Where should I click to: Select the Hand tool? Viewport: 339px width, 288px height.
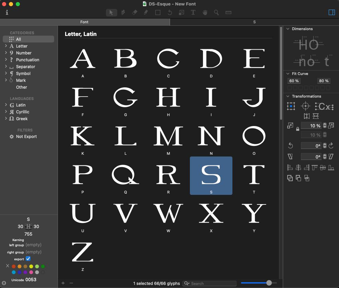click(x=205, y=13)
